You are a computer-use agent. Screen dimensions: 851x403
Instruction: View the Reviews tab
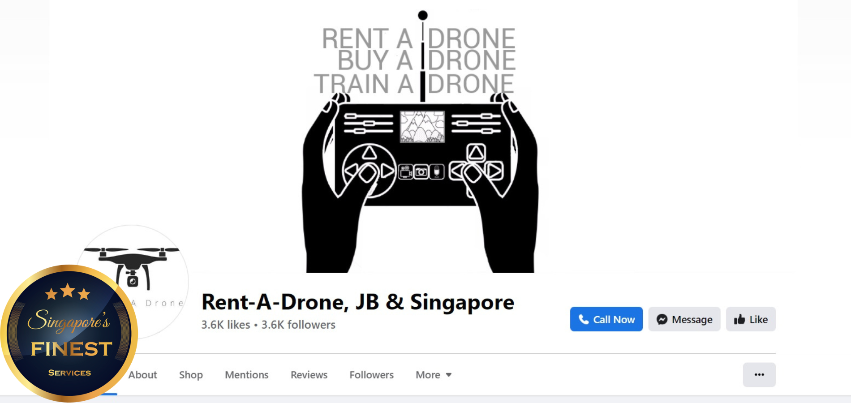click(309, 375)
